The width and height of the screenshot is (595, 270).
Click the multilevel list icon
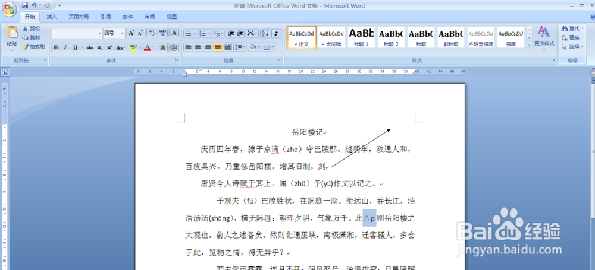coord(218,33)
